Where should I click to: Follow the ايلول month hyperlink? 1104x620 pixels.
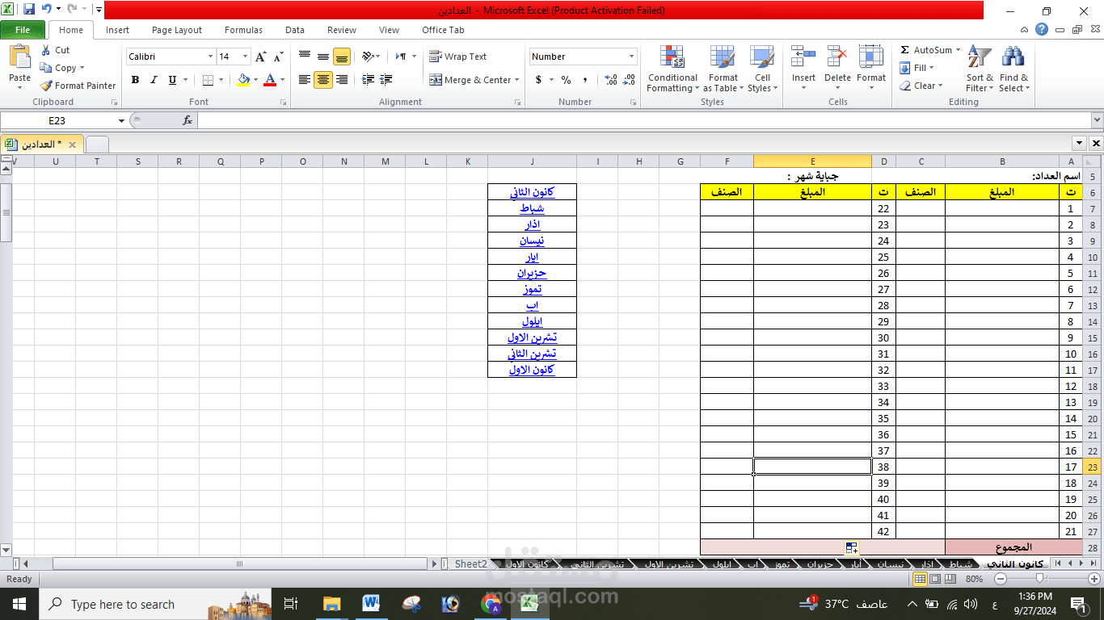coord(532,321)
